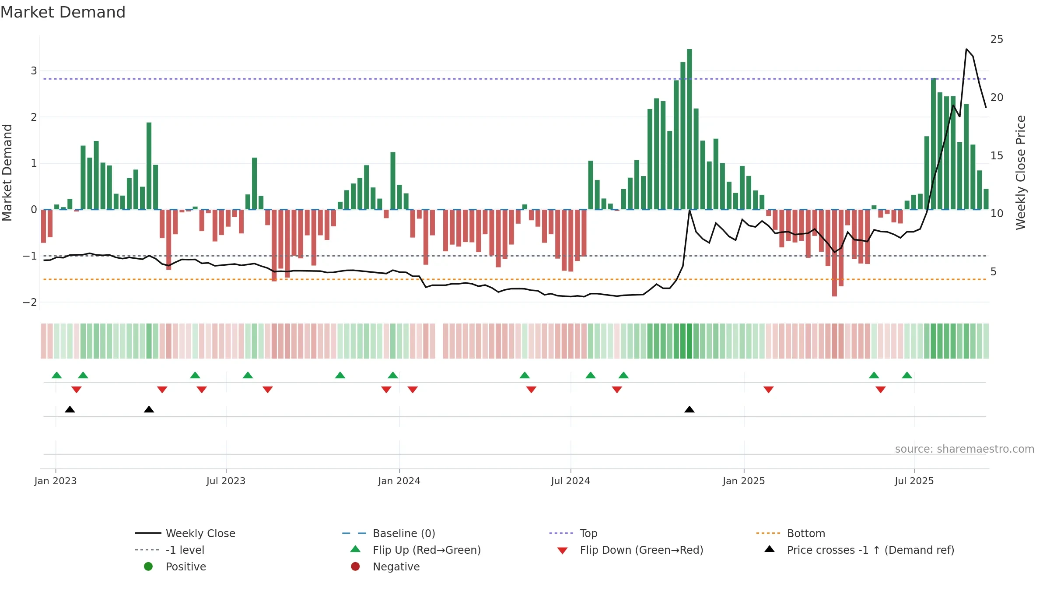Click black triangle icon beside Price crosses legend
Image resolution: width=1050 pixels, height=591 pixels.
pos(770,549)
